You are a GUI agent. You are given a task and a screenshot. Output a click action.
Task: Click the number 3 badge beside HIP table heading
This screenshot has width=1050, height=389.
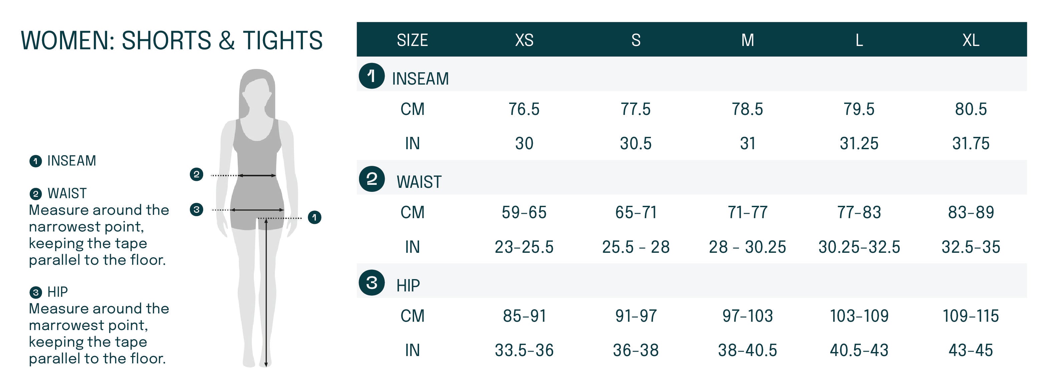(371, 282)
